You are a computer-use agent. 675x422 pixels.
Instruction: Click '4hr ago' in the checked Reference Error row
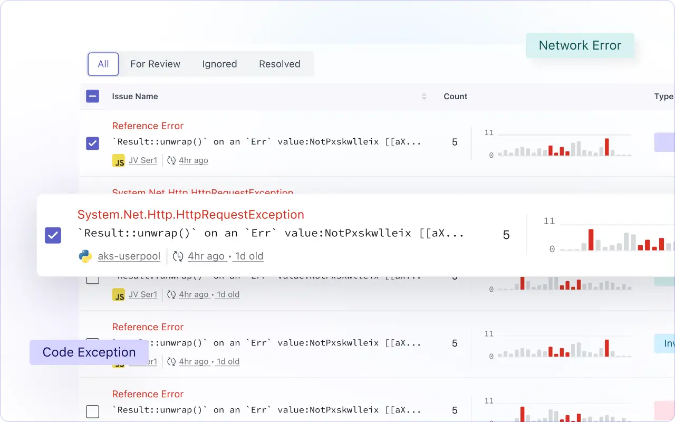click(194, 160)
